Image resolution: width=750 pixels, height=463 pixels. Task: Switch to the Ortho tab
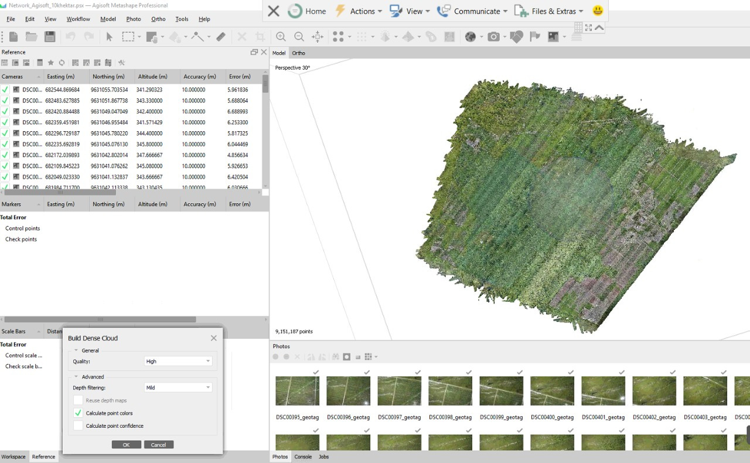coord(298,53)
